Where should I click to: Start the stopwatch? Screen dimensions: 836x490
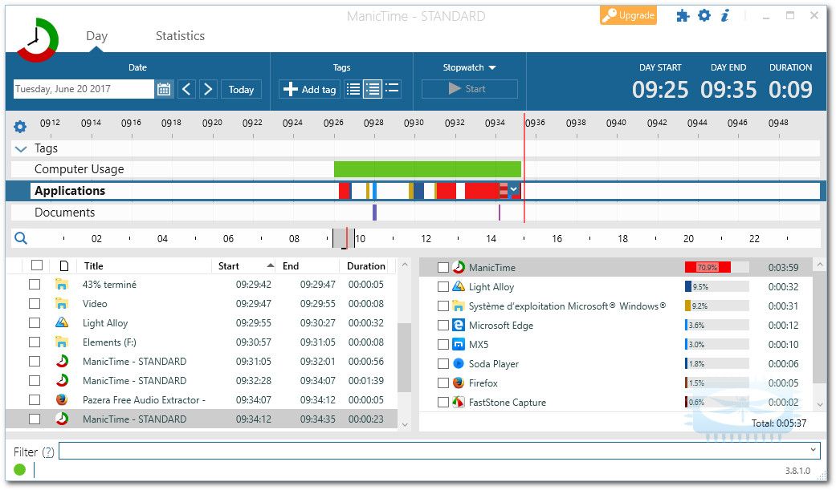click(469, 89)
